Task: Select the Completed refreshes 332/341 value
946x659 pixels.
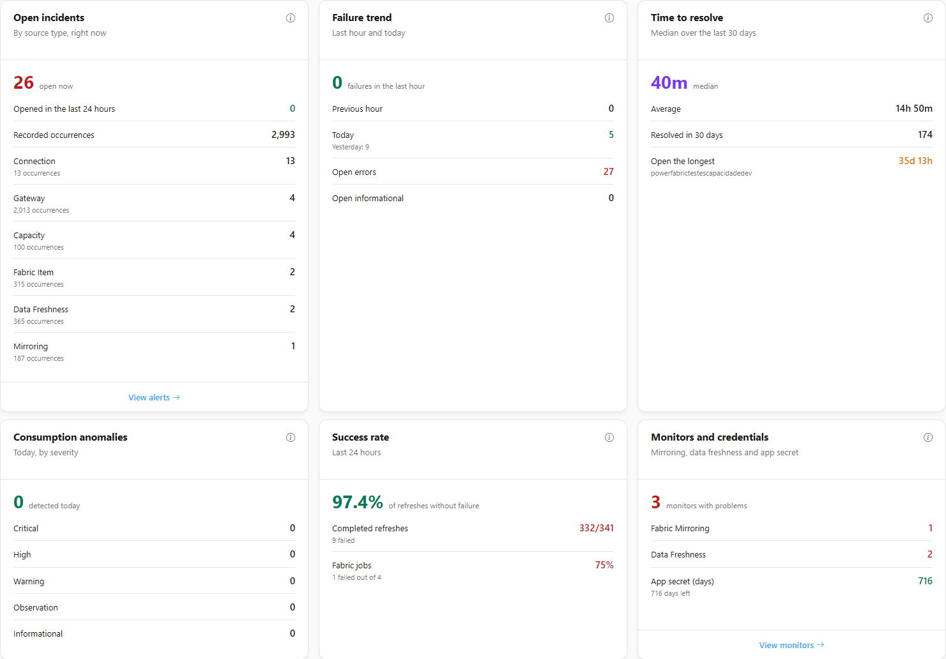Action: [x=596, y=528]
